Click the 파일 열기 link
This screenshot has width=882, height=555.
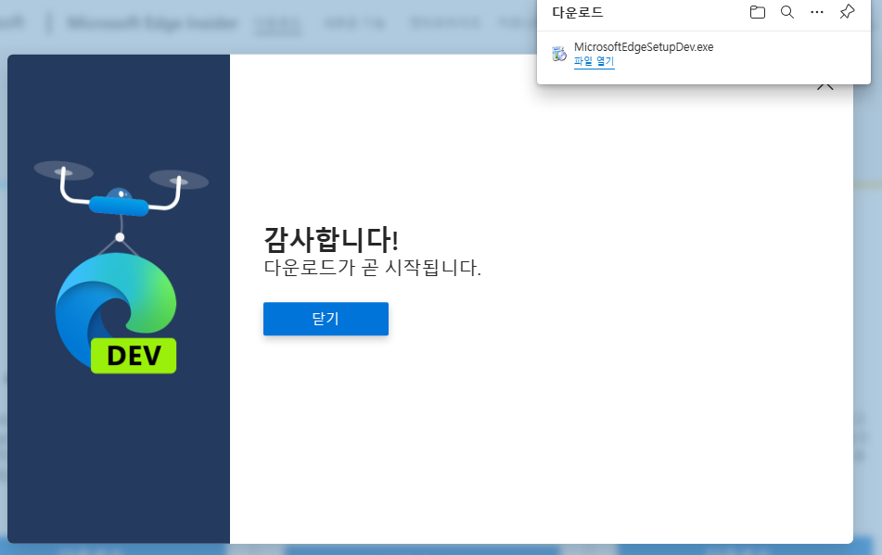[x=594, y=61]
